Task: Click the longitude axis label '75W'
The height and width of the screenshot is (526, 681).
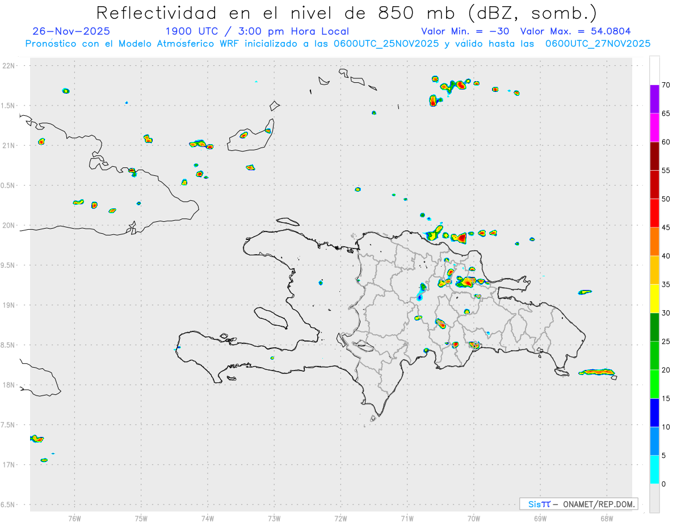Action: coord(141,518)
